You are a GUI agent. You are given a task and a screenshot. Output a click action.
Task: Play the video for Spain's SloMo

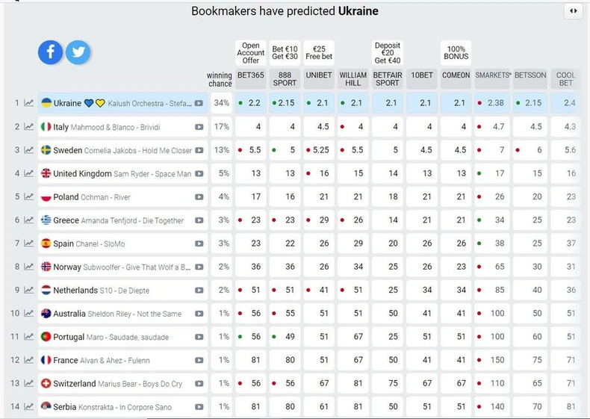(x=199, y=243)
